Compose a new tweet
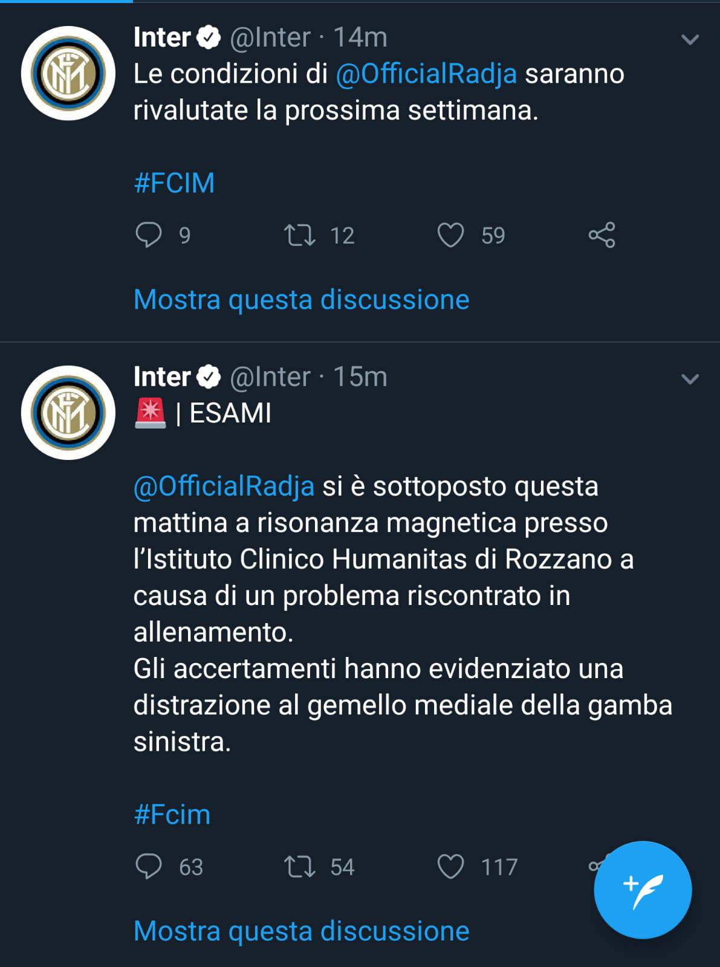720x967 pixels. click(643, 890)
